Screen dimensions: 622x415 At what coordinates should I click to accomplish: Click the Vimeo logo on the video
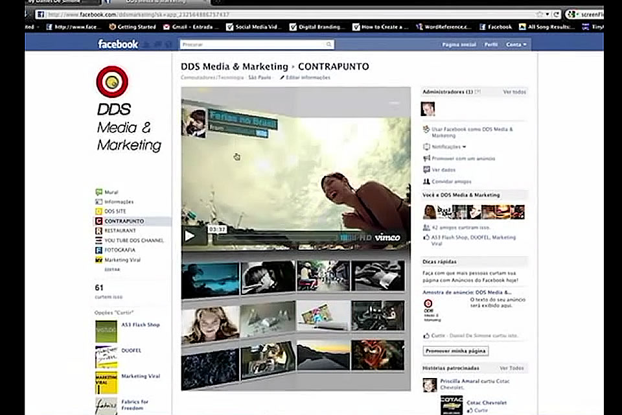coord(387,237)
